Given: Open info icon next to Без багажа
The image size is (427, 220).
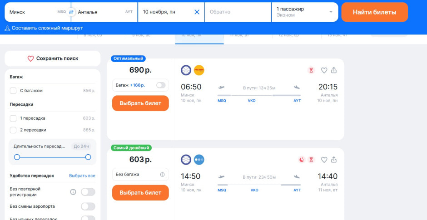Looking at the screenshot, I should 162,174.
